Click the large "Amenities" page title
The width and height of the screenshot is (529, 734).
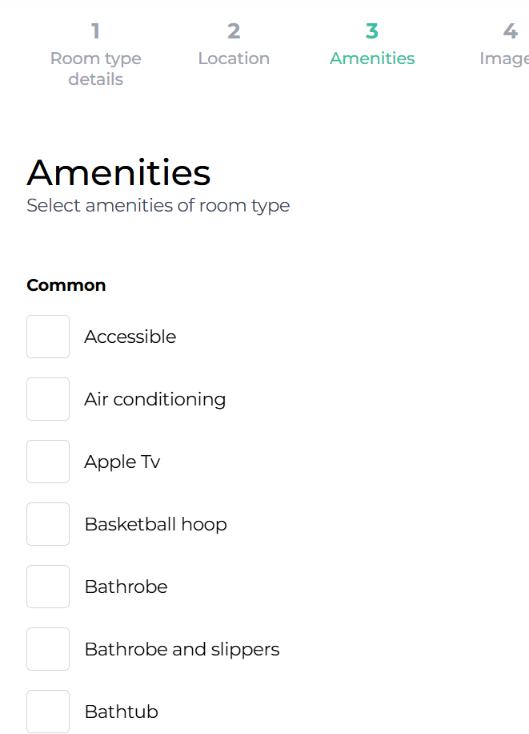(x=118, y=172)
